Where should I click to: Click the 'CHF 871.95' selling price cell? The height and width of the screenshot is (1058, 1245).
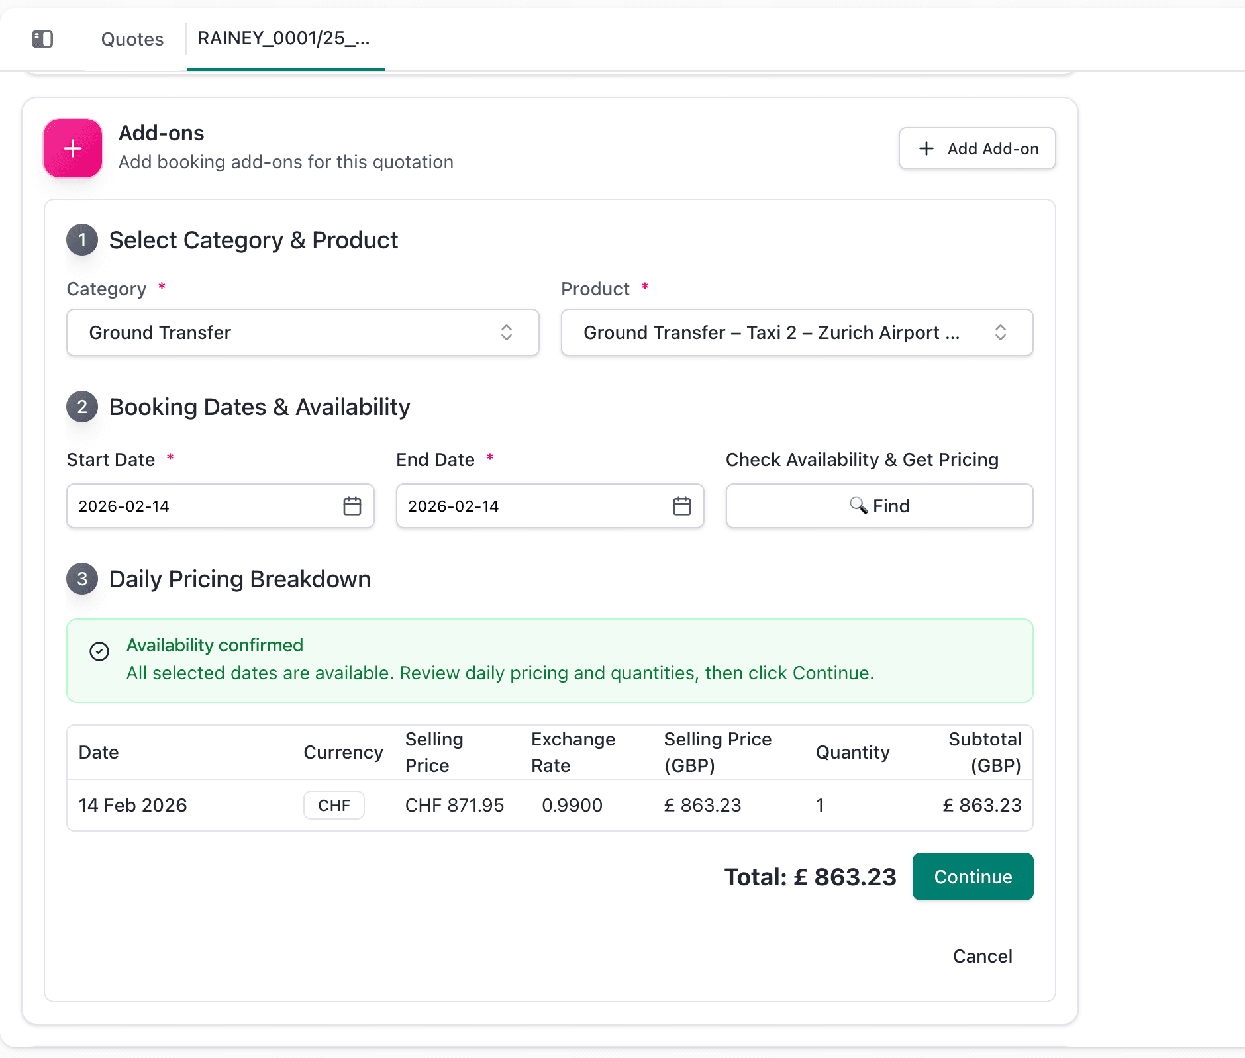pos(455,805)
